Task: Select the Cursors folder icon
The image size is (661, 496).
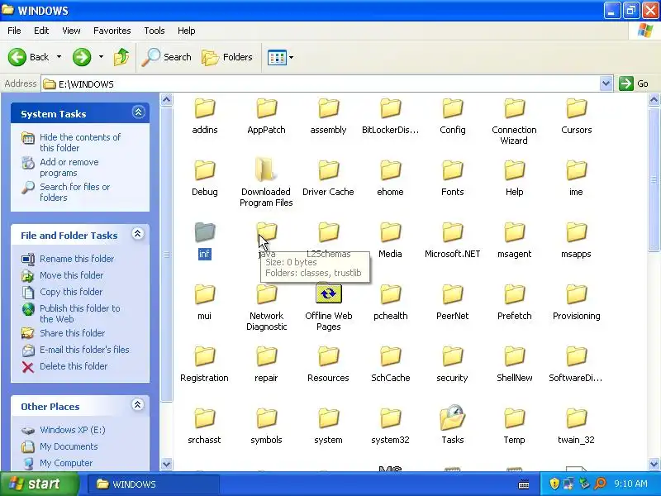Action: tap(576, 108)
